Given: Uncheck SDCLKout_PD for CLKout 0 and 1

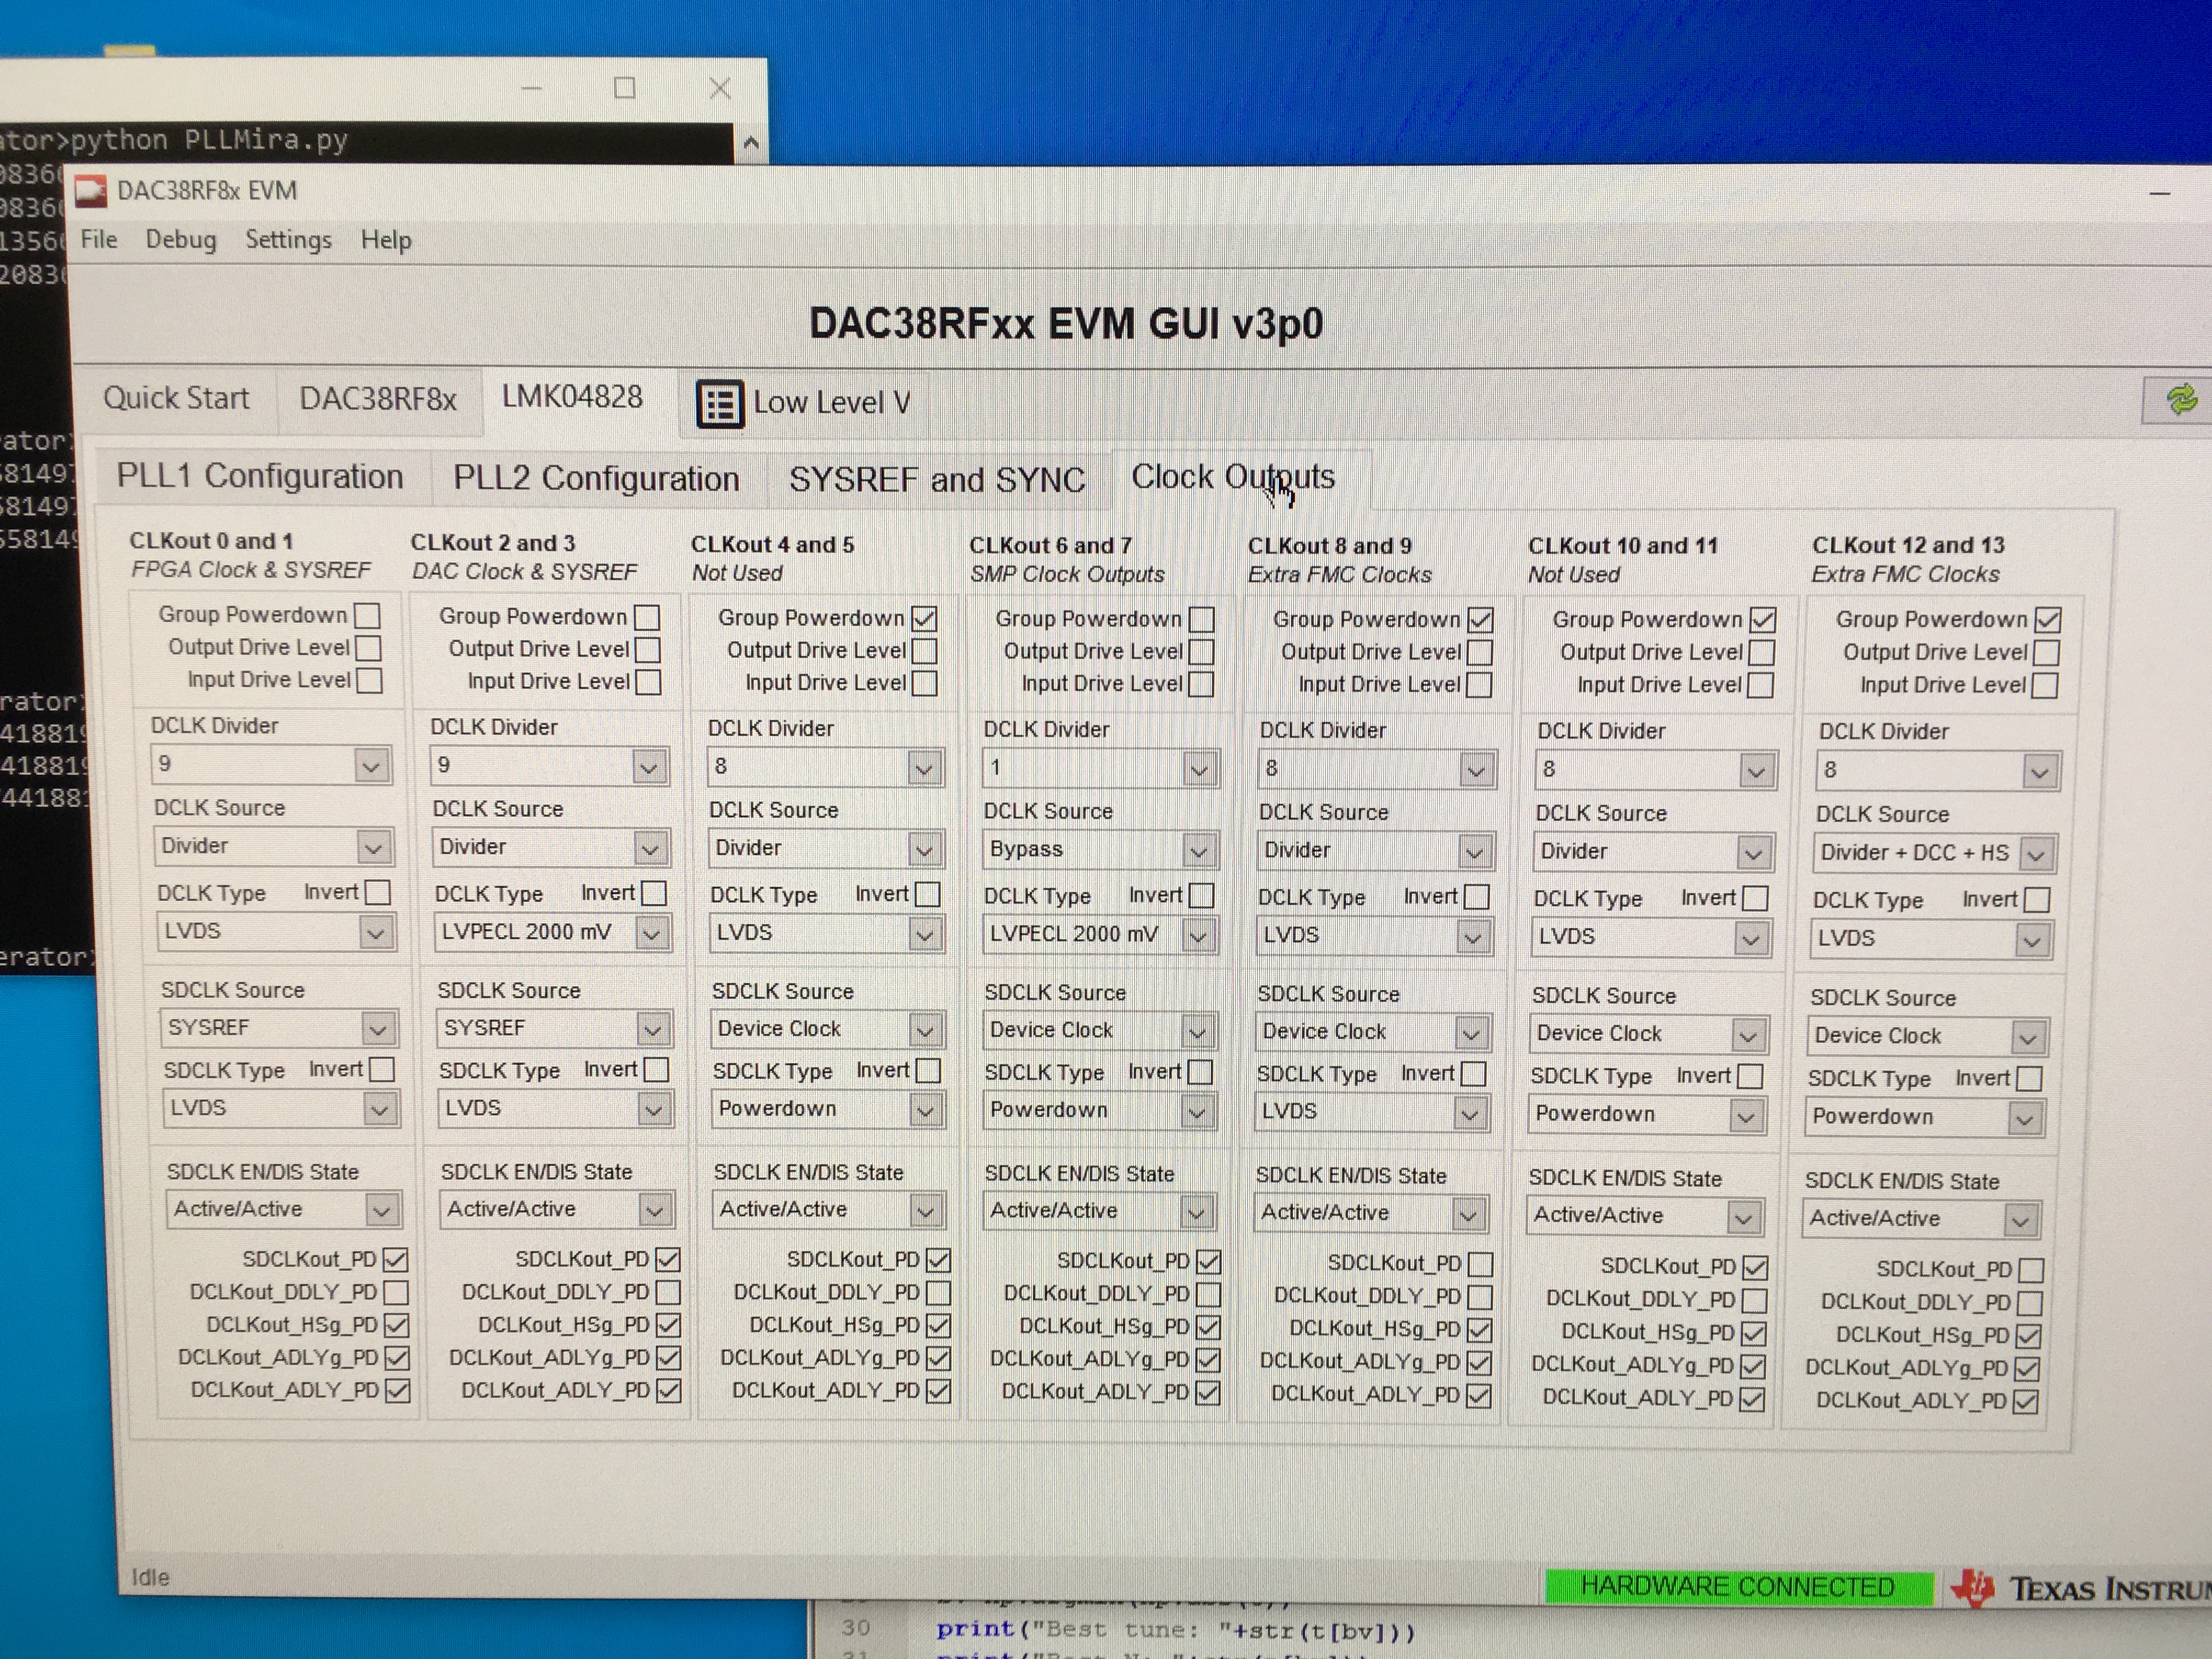Looking at the screenshot, I should click(x=396, y=1260).
